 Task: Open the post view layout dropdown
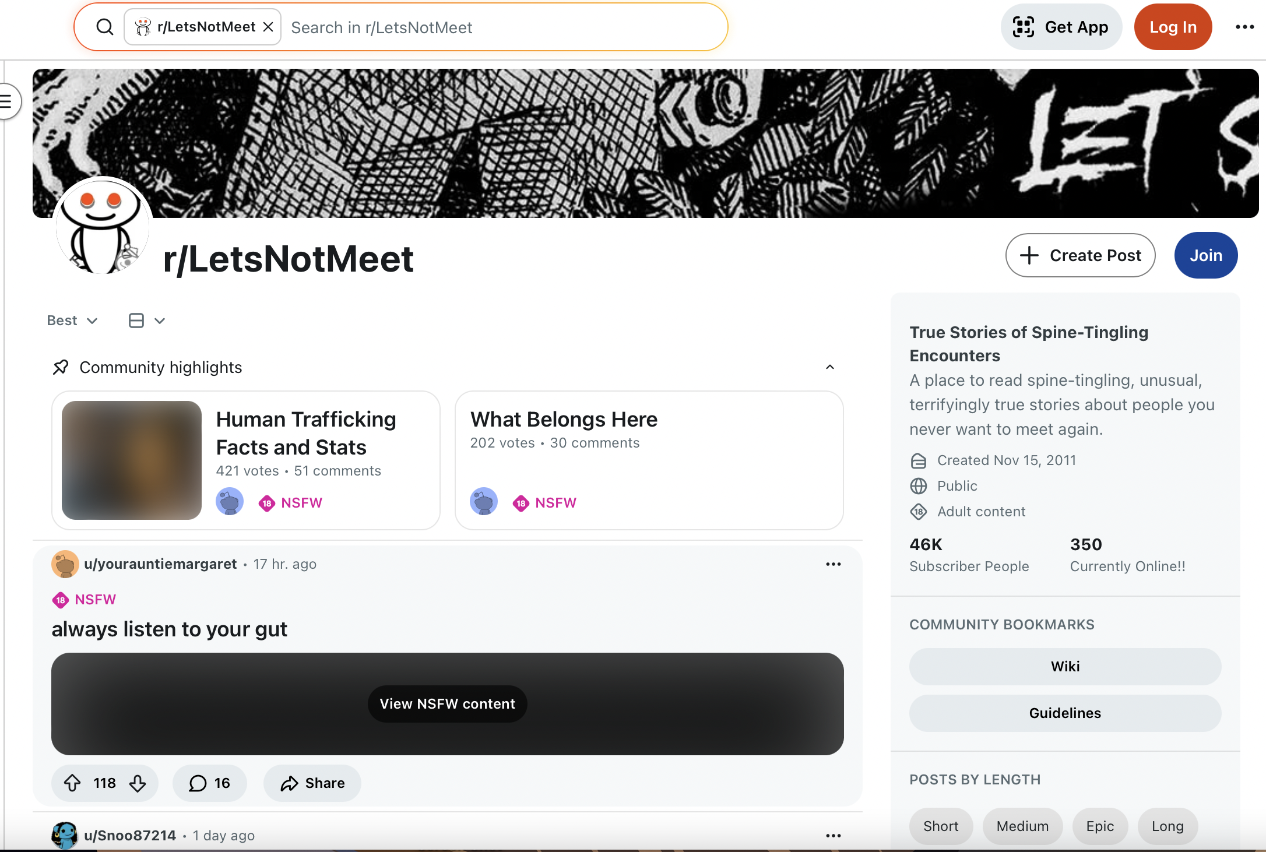tap(147, 321)
